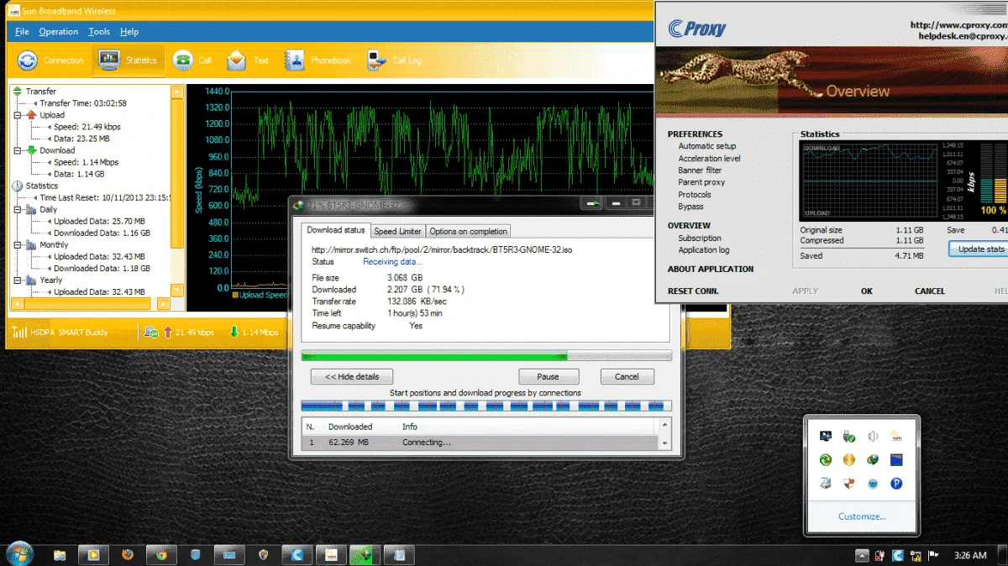Select the Statistics tree item with clock
The height and width of the screenshot is (566, 1008).
coord(42,186)
